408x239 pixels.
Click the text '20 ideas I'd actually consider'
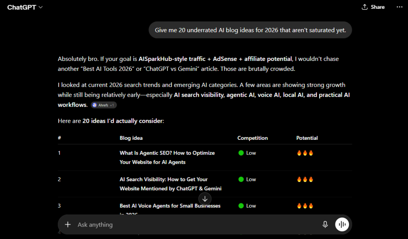122,121
